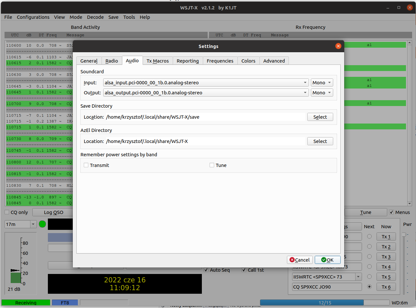Enable the Tune power memory checkbox

pyautogui.click(x=212, y=165)
